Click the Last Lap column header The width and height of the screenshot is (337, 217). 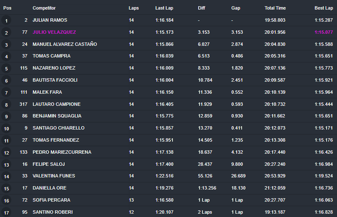point(164,8)
